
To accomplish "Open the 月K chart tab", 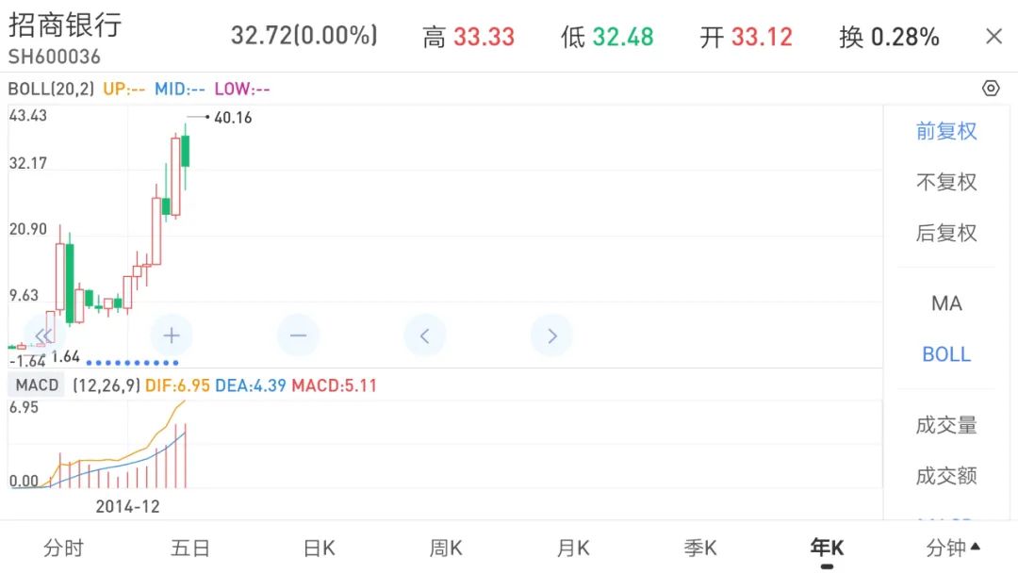I will coord(573,548).
